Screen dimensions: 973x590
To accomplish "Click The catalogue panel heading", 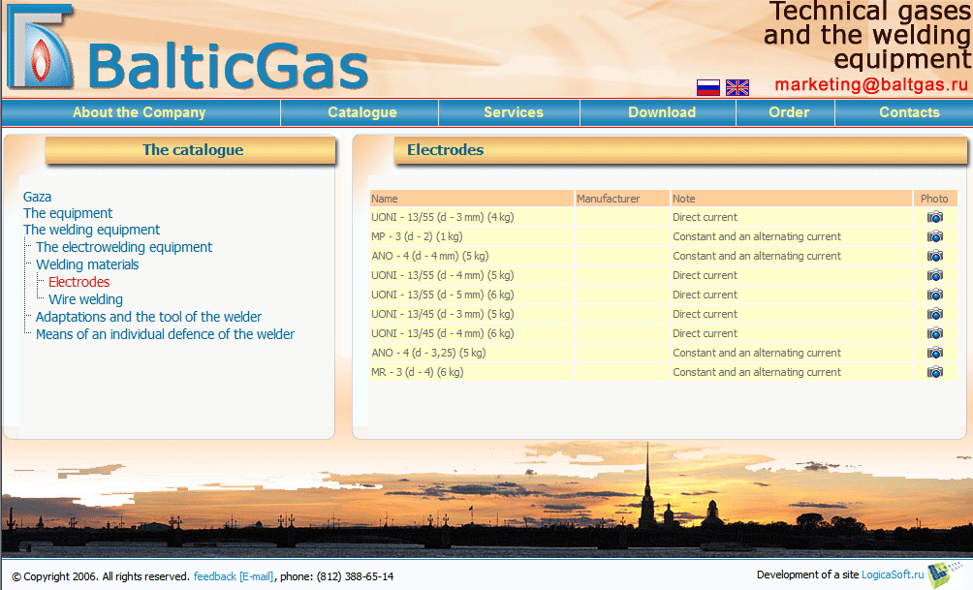I will coord(193,149).
